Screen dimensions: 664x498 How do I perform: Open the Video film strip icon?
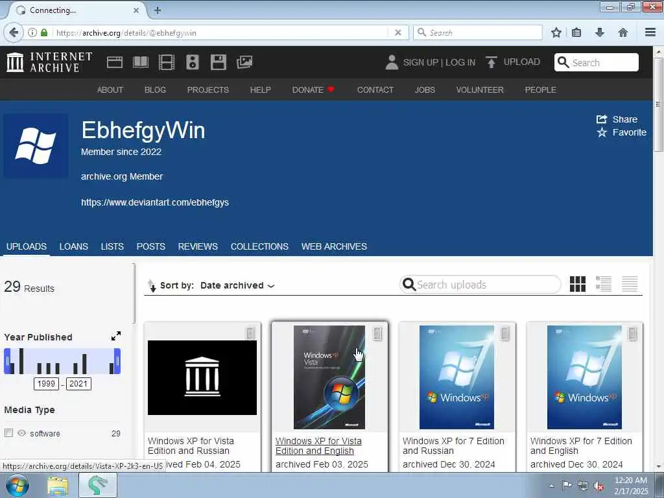coord(167,62)
